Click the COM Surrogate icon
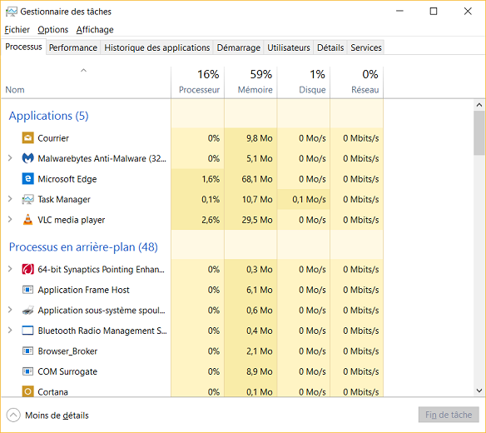Viewport: 486px width, 433px height. tap(27, 371)
